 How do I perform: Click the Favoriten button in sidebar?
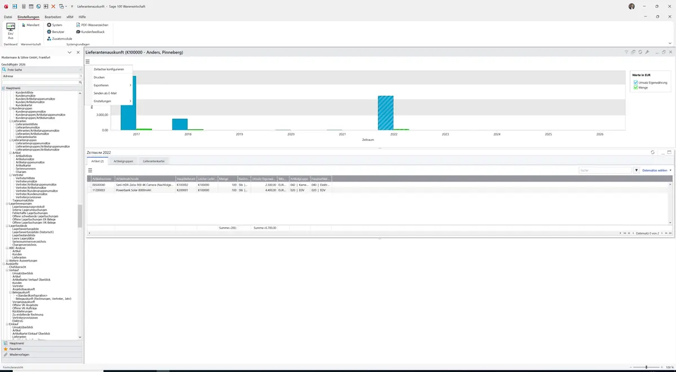tap(15, 349)
